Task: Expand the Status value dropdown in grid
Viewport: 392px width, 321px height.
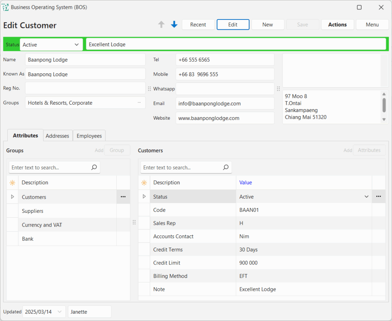Action: (x=366, y=197)
